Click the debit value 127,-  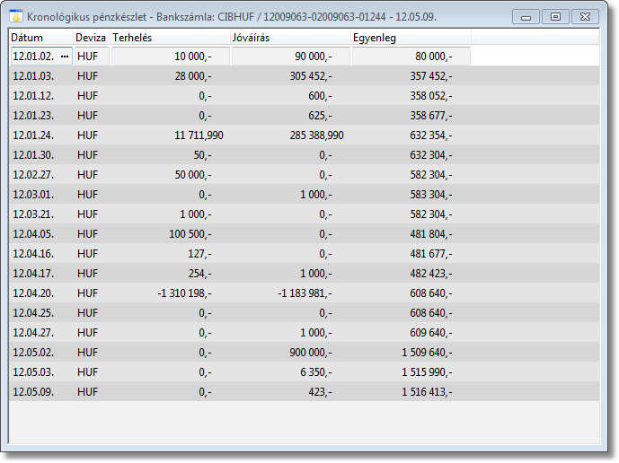(199, 254)
